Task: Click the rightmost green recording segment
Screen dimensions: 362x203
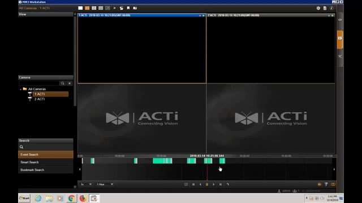Action: tap(222, 161)
